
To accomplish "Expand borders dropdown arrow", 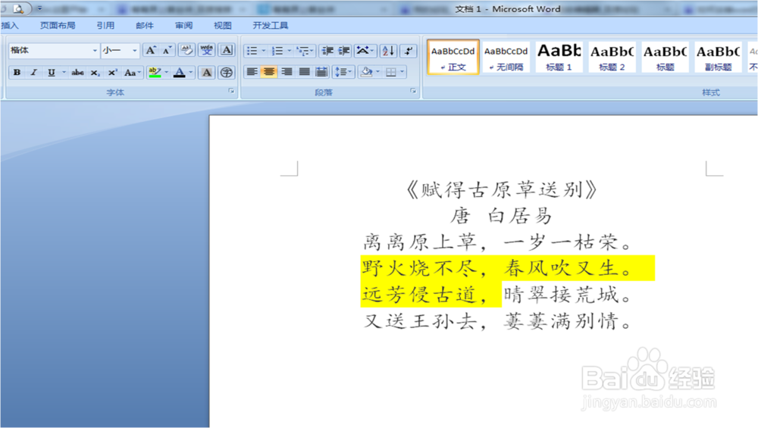I will [x=402, y=73].
